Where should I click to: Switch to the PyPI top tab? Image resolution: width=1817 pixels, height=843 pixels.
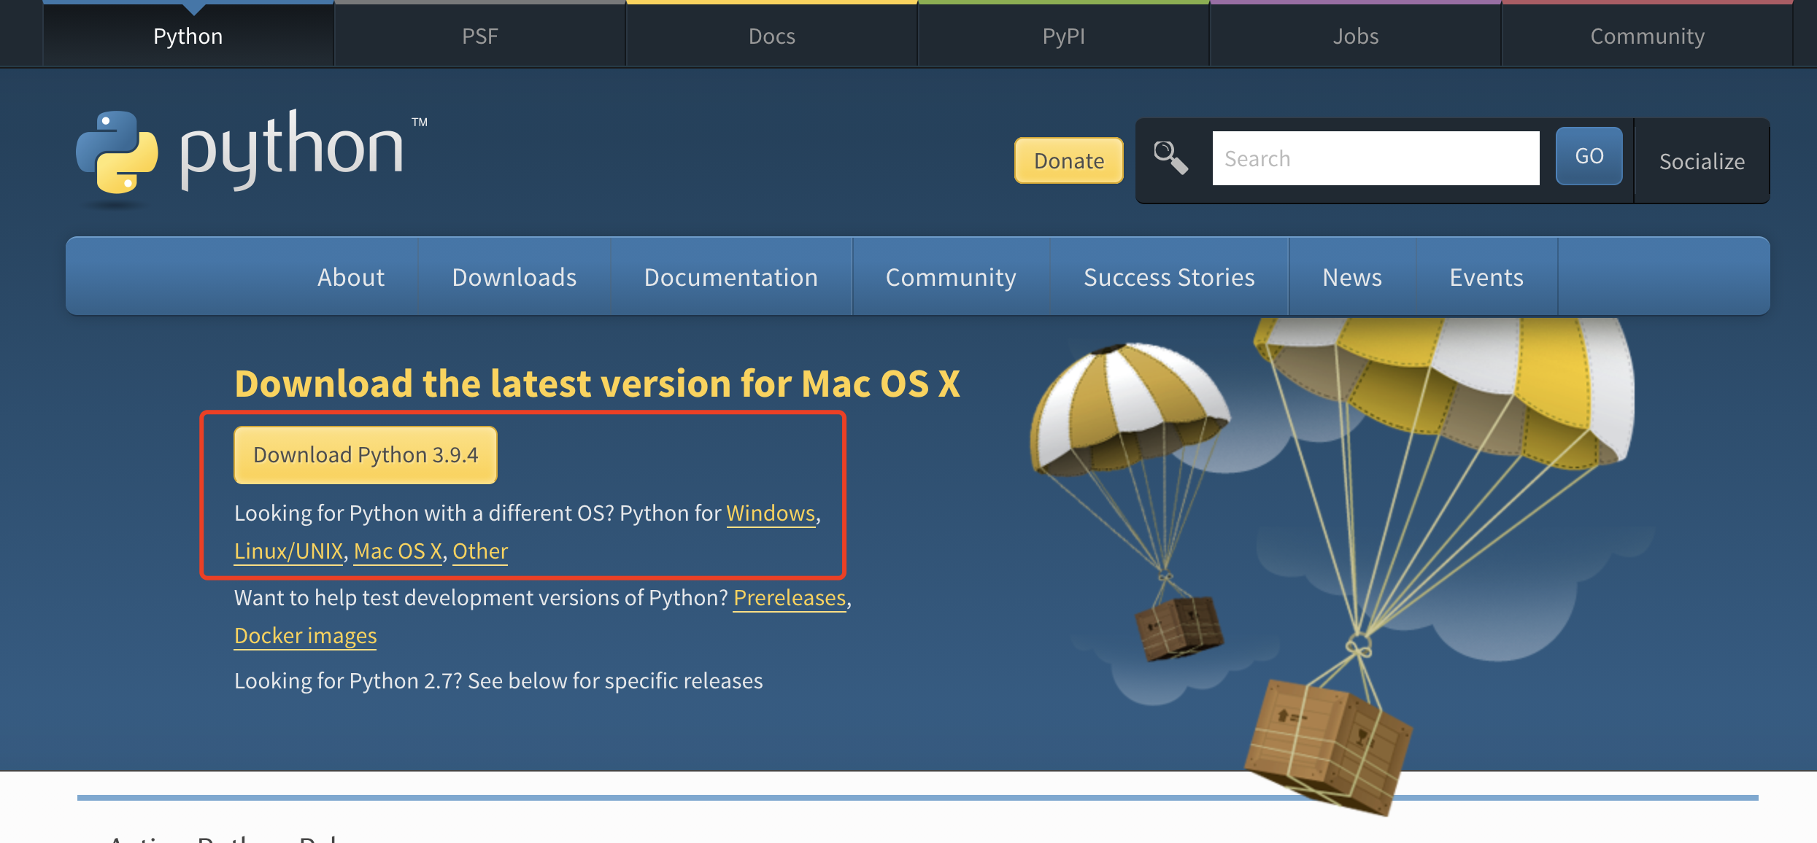(x=1063, y=36)
